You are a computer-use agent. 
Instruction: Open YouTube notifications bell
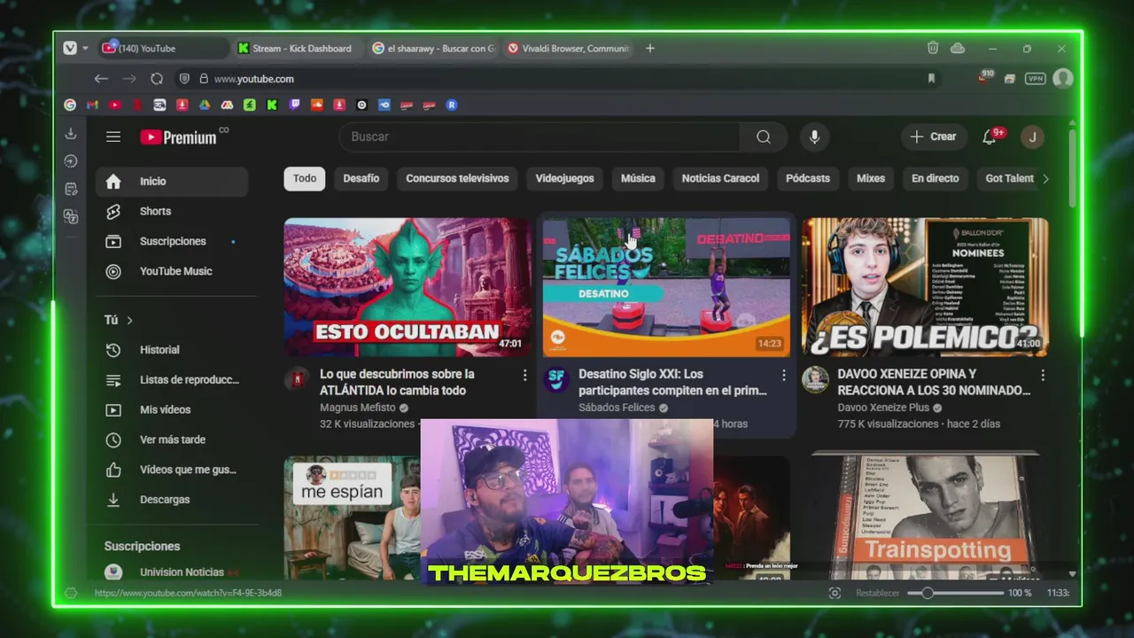[990, 136]
